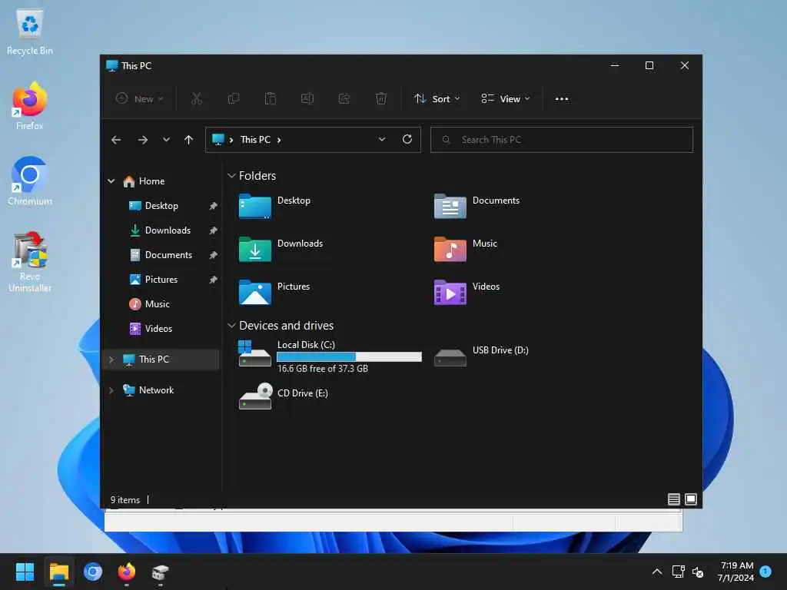Click File Explorer on the taskbar
The height and width of the screenshot is (590, 787).
coord(58,572)
